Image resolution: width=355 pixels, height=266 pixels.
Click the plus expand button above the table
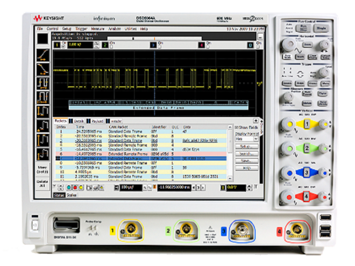[256, 121]
